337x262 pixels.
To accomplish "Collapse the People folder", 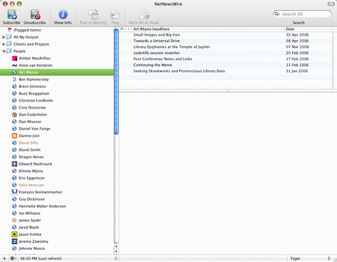I will tap(4, 51).
